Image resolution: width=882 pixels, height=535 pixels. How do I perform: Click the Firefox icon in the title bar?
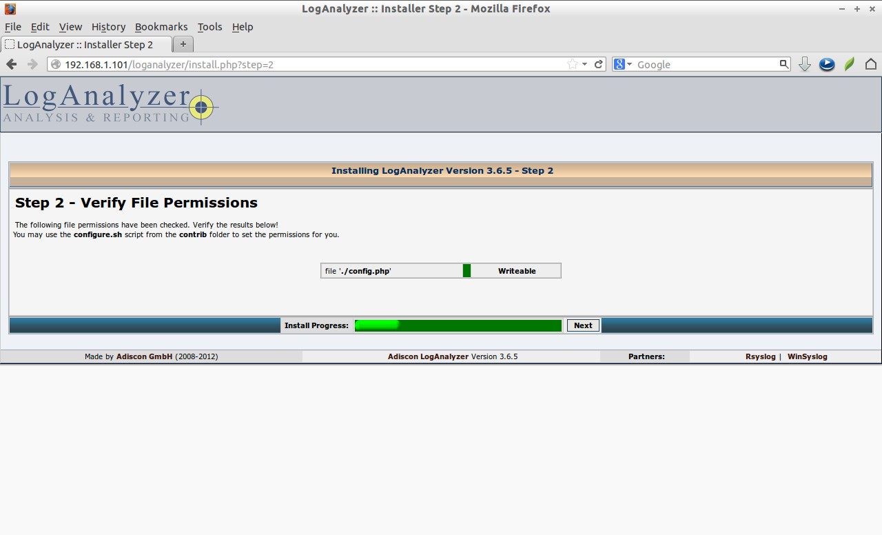[x=10, y=9]
